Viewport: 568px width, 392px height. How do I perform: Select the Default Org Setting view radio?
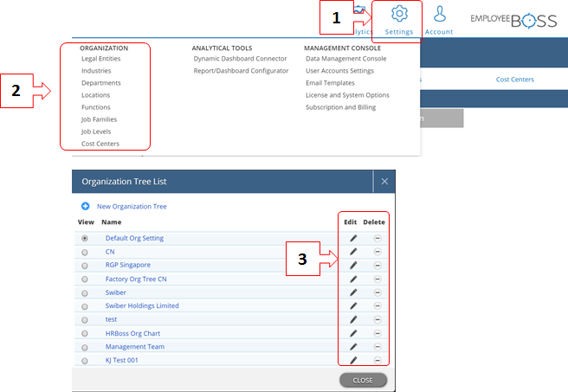85,239
